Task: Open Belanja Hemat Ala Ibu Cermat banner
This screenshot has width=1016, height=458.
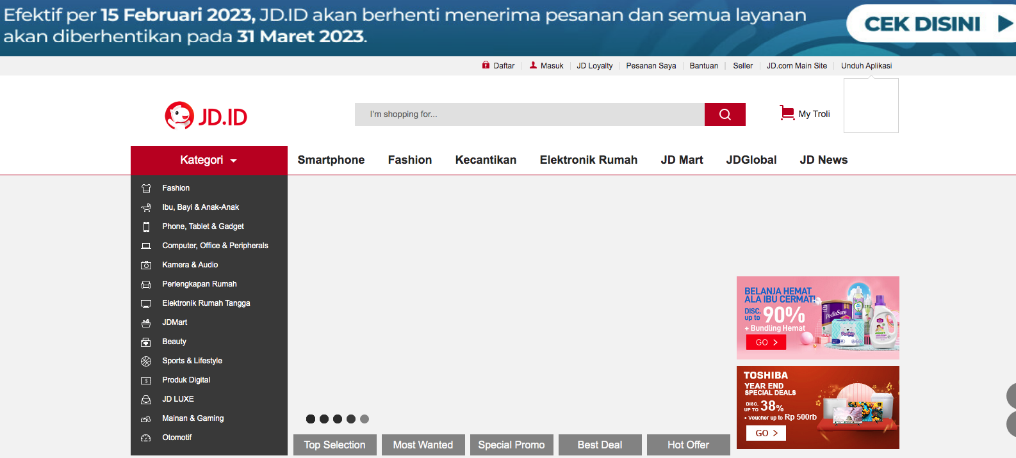Action: 818,318
